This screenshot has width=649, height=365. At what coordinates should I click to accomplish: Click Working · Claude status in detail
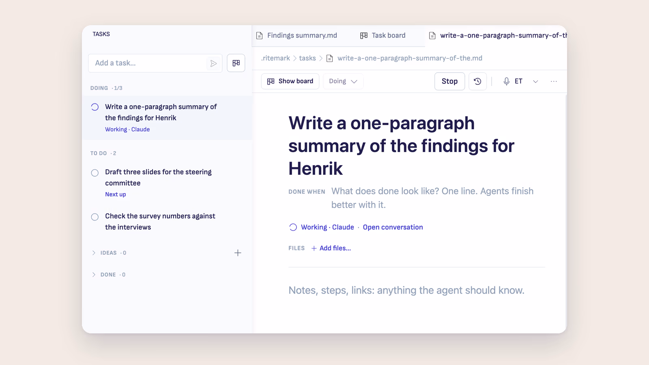click(x=327, y=227)
